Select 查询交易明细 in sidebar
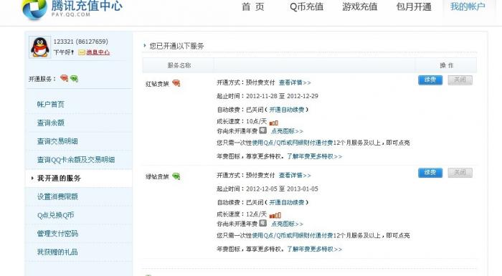 point(57,141)
